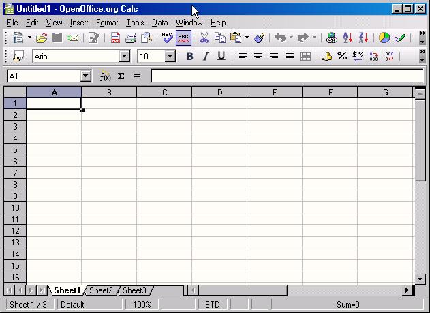Open a file with the Open folder icon
Image resolution: width=430 pixels, height=313 pixels.
[42, 38]
